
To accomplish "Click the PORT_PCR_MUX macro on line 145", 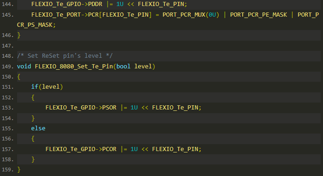I will pyautogui.click(x=184, y=15).
